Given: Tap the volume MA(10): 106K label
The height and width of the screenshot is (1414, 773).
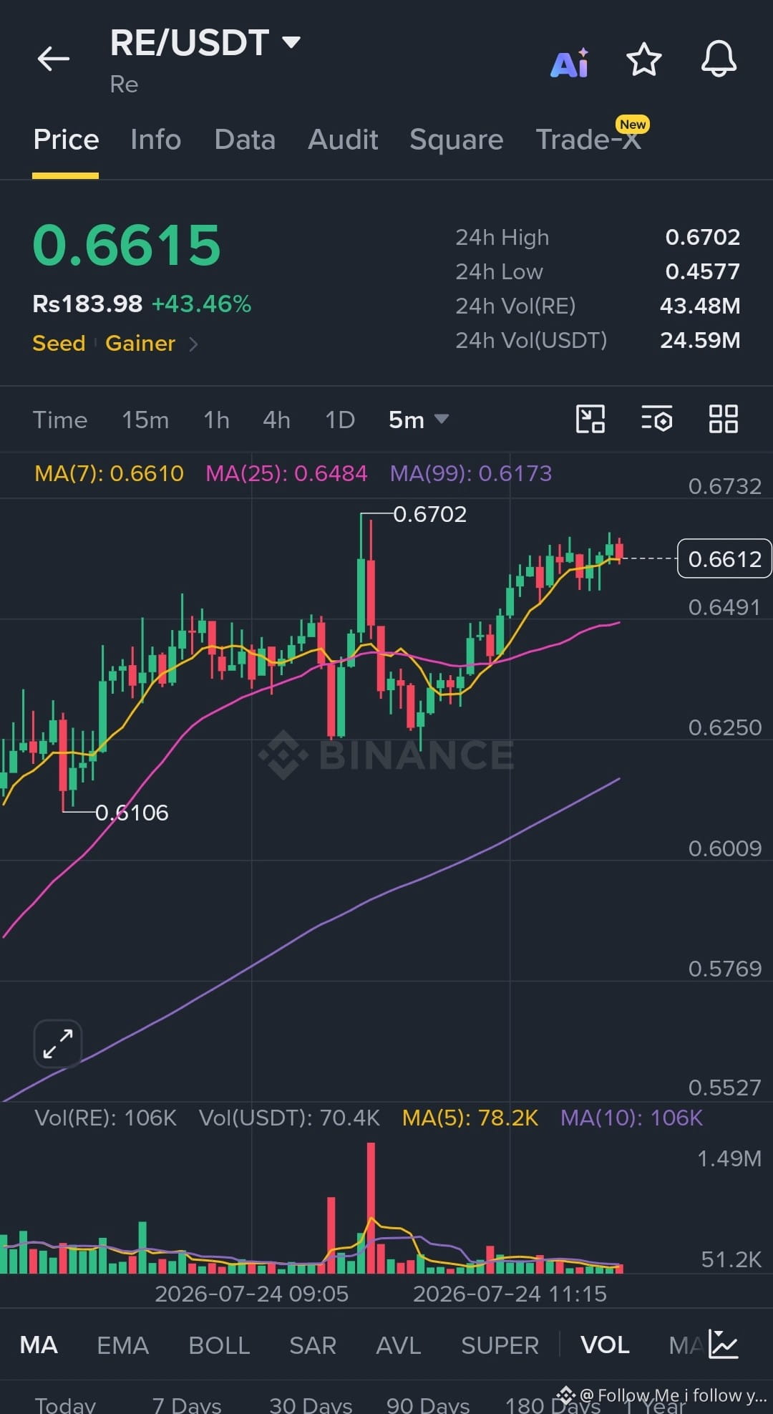Looking at the screenshot, I should pos(631,1118).
